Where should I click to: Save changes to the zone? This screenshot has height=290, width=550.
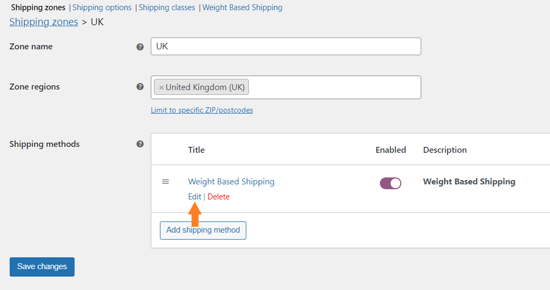[x=42, y=267]
